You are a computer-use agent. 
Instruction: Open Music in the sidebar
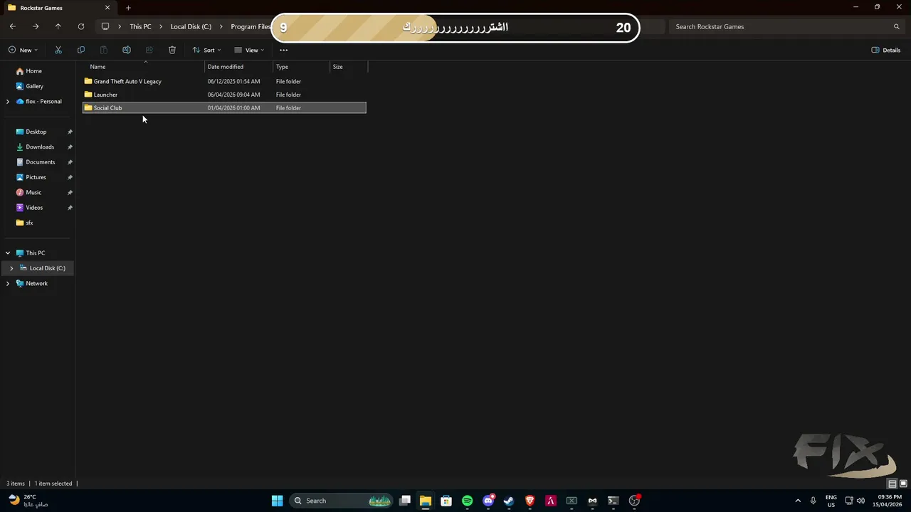point(33,193)
